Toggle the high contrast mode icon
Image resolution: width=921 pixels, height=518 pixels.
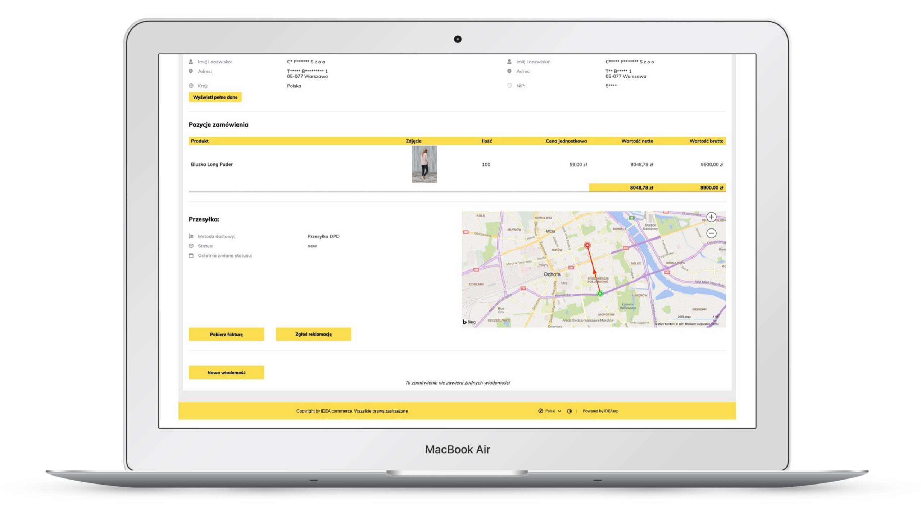click(569, 411)
